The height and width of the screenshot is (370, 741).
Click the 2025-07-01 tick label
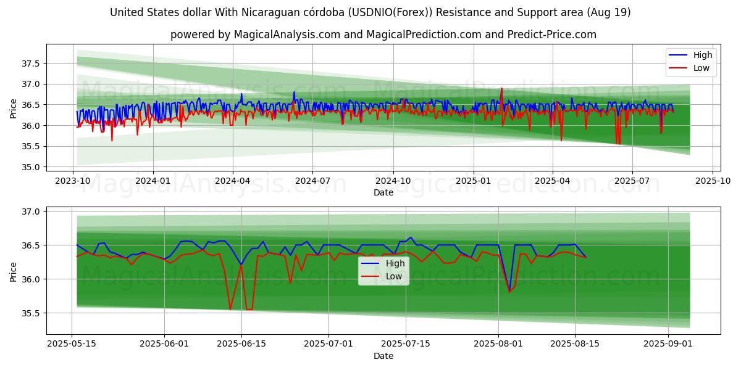point(329,344)
